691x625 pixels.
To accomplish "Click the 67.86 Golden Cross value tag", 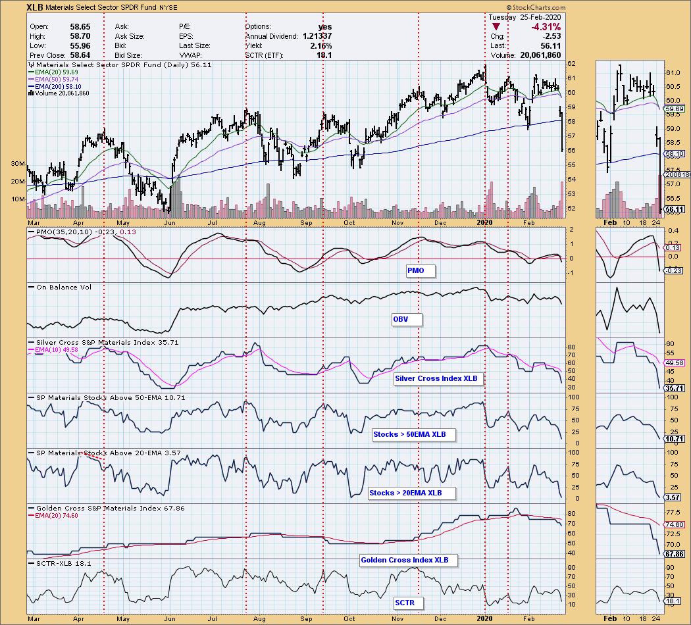I will pyautogui.click(x=675, y=554).
